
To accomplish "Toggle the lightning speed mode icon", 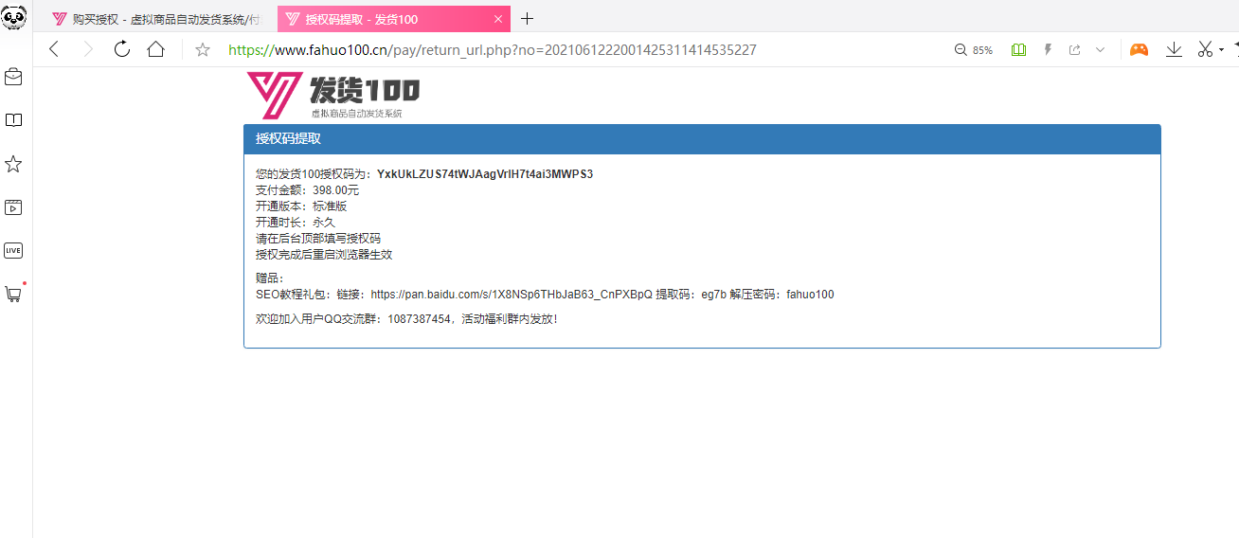I will point(1048,50).
